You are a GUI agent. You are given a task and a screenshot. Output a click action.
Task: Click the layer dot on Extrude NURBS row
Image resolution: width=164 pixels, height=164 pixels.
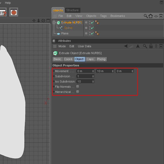pos(86,22)
